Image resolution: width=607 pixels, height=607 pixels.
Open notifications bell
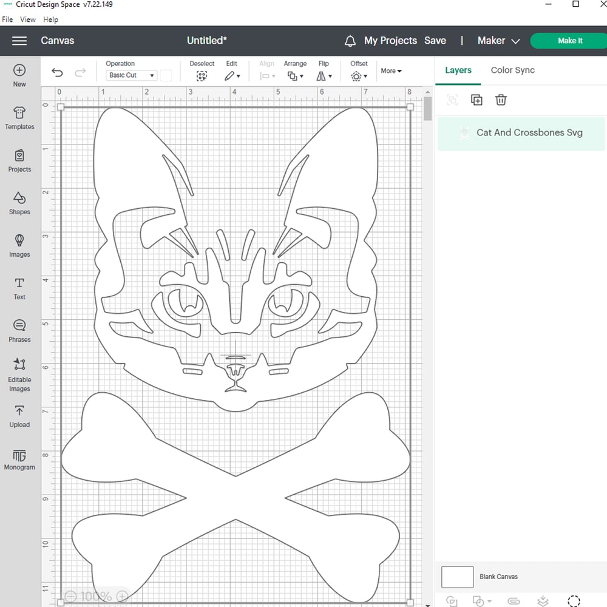tap(350, 41)
